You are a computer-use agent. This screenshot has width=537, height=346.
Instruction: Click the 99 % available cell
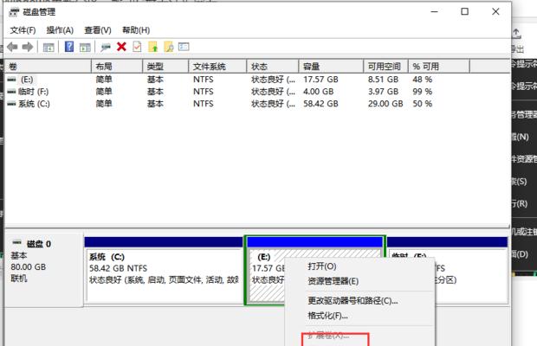pos(423,92)
